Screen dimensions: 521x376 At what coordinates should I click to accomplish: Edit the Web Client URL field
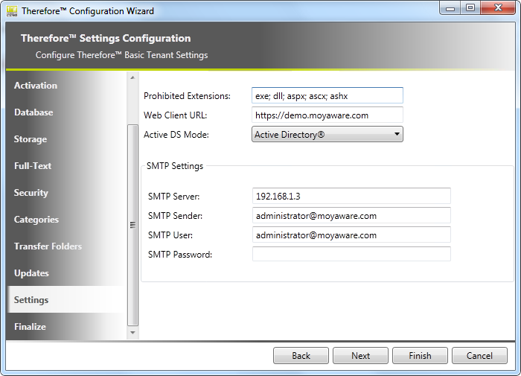pyautogui.click(x=327, y=115)
